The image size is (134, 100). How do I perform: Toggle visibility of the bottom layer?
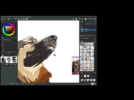coord(81,31)
